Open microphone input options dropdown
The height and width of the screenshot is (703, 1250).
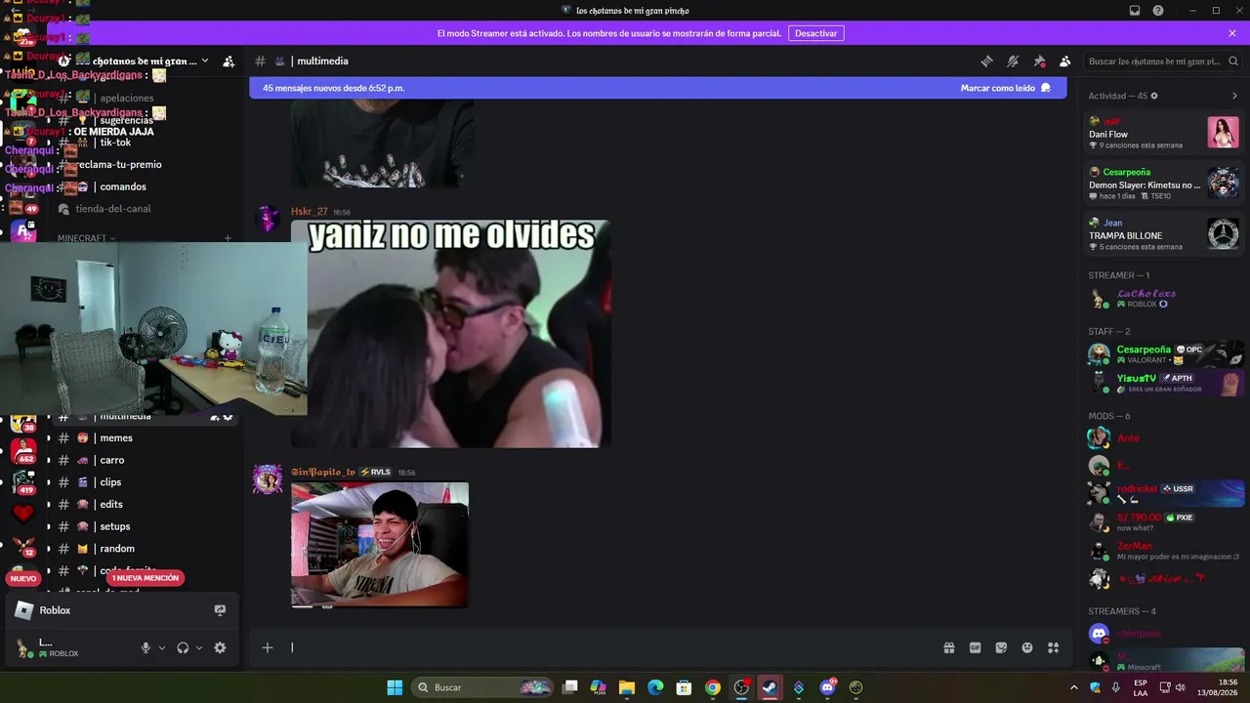162,647
